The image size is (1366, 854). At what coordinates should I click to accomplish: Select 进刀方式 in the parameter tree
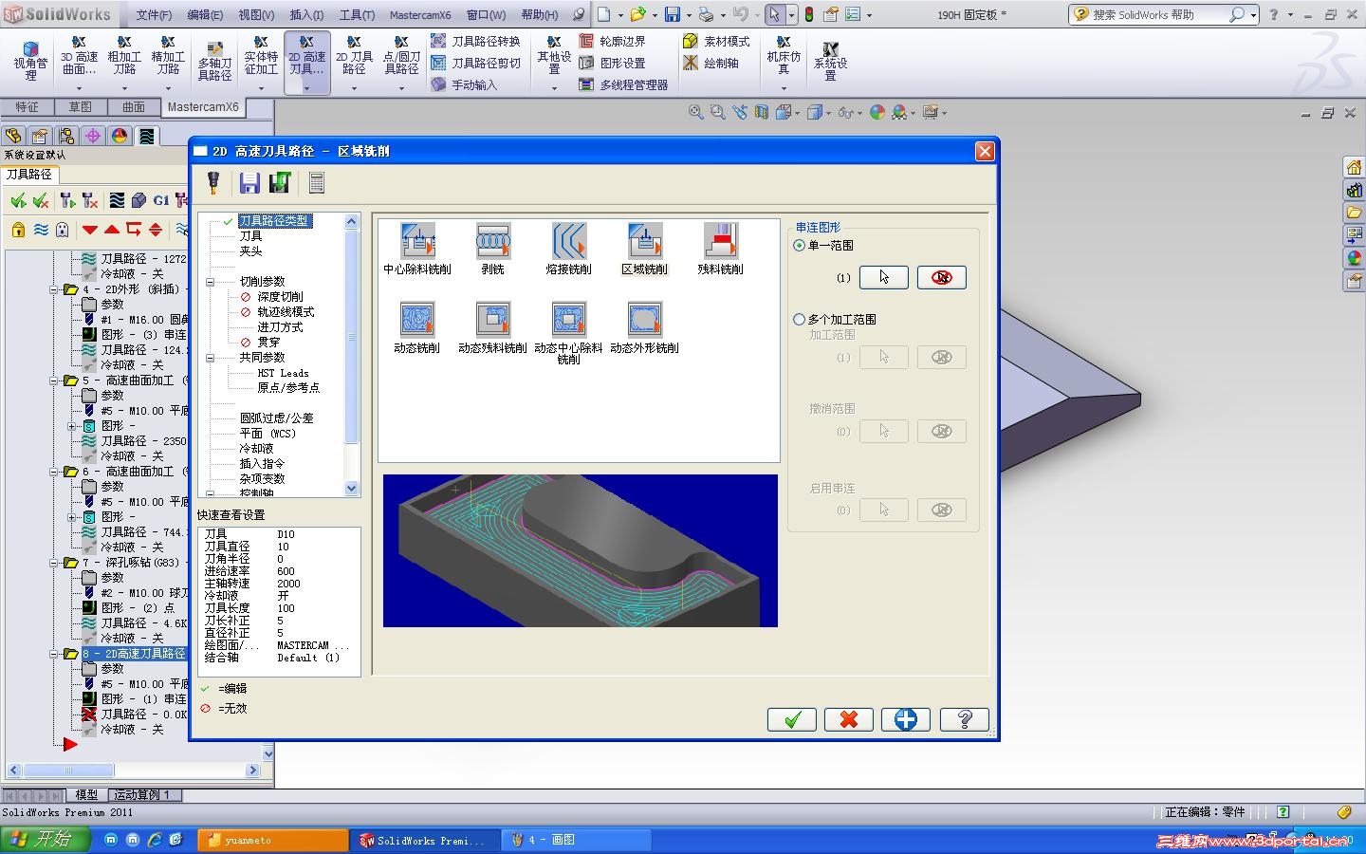pyautogui.click(x=280, y=327)
